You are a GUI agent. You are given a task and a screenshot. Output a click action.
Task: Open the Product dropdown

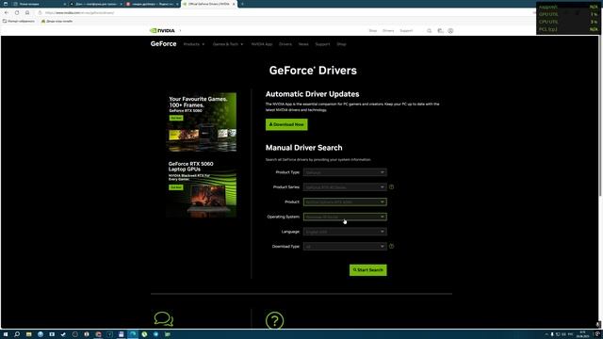[x=345, y=202]
